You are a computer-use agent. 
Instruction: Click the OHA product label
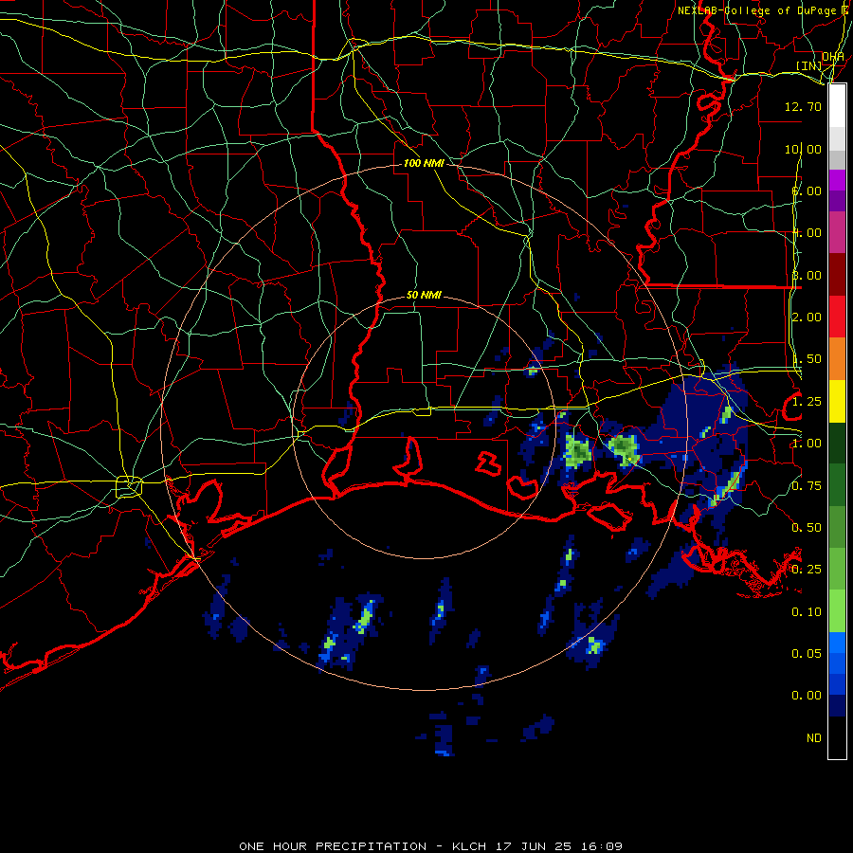pos(833,57)
